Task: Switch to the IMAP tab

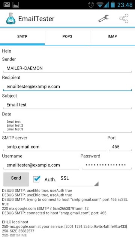Action: pos(112,37)
